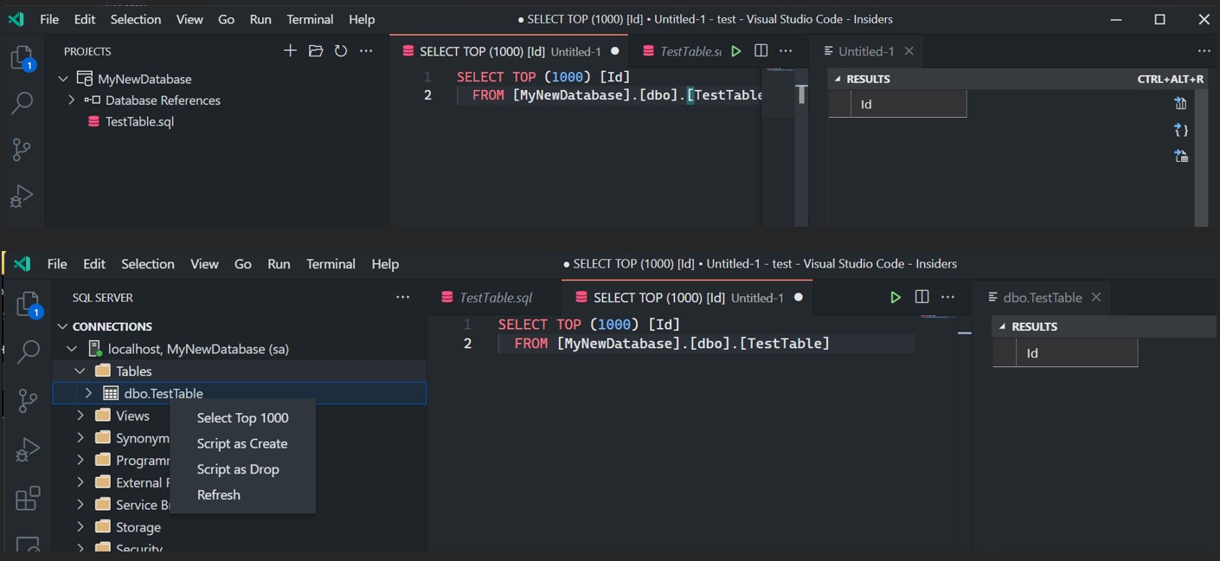
Task: Select Script as Drop menu entry
Action: tap(237, 469)
